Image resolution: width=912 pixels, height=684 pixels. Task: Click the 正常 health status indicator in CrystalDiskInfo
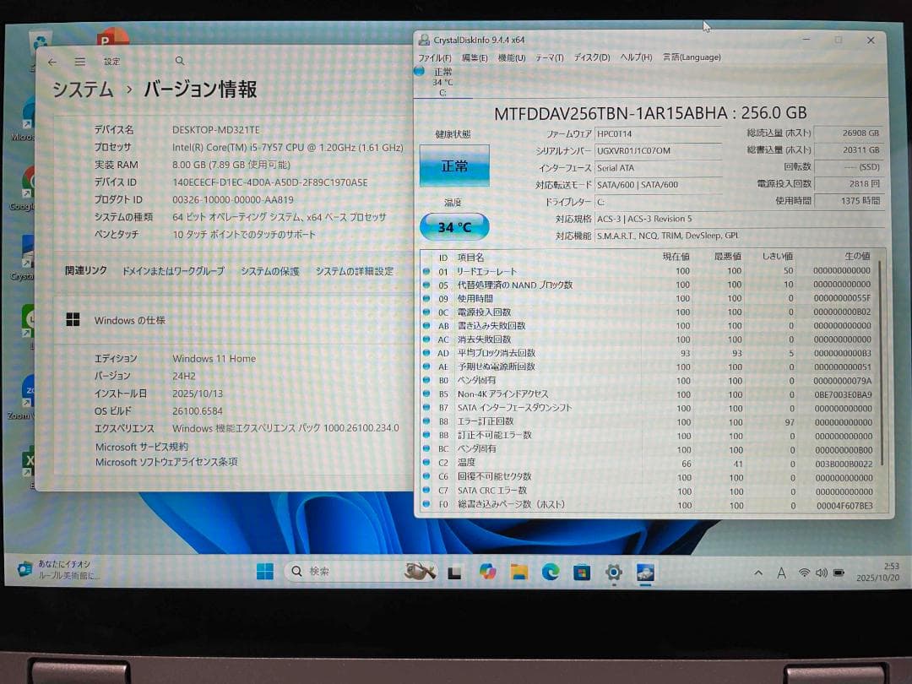pos(455,166)
